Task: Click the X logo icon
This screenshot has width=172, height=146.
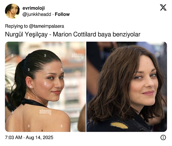Action: (x=163, y=7)
